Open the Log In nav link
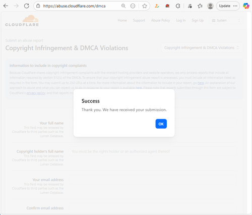The height and width of the screenshot is (215, 252). click(181, 20)
